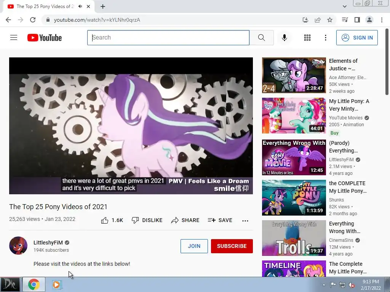Click the video player area
Screen dimensions: 390x292
click(x=131, y=125)
